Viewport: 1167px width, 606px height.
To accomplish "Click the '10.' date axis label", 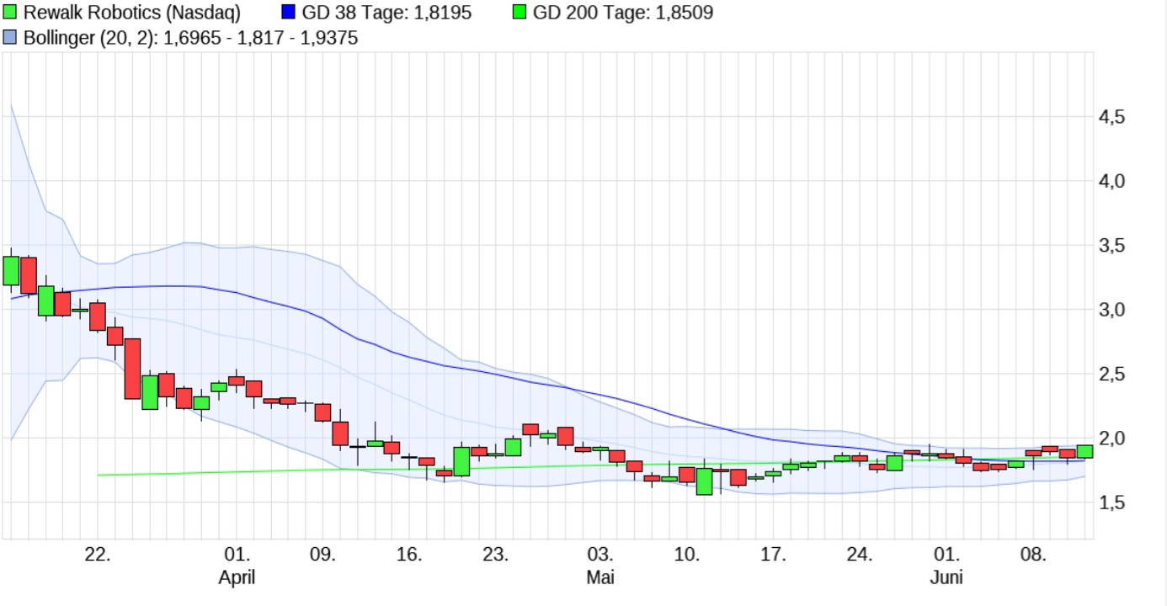I will (x=687, y=555).
